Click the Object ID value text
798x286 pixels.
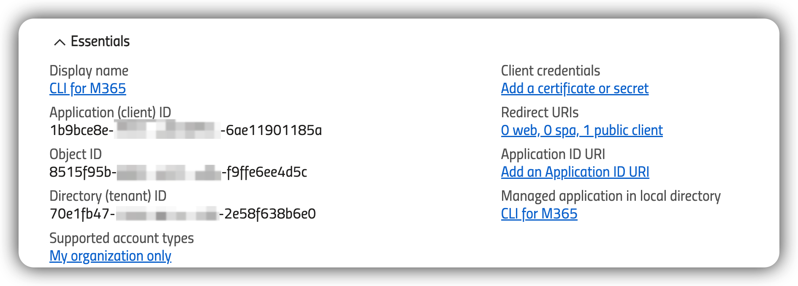click(x=178, y=172)
